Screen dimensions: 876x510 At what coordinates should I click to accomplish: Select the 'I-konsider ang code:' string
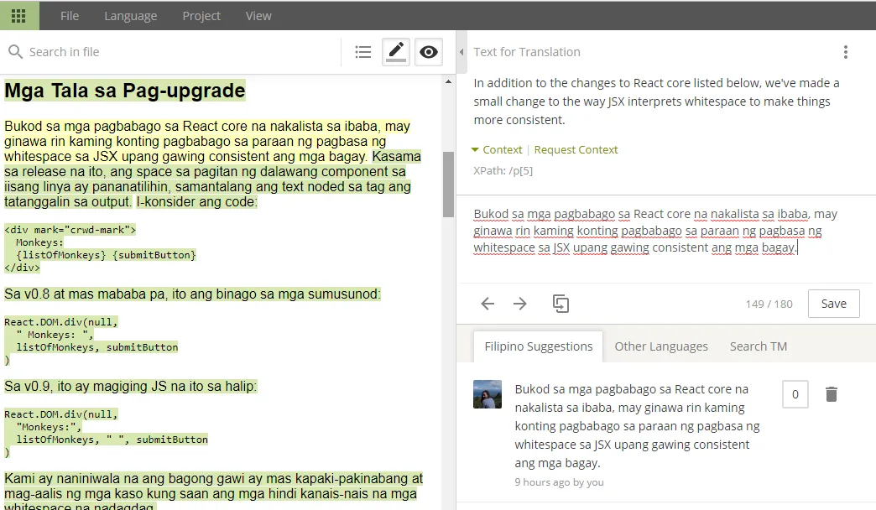point(196,201)
